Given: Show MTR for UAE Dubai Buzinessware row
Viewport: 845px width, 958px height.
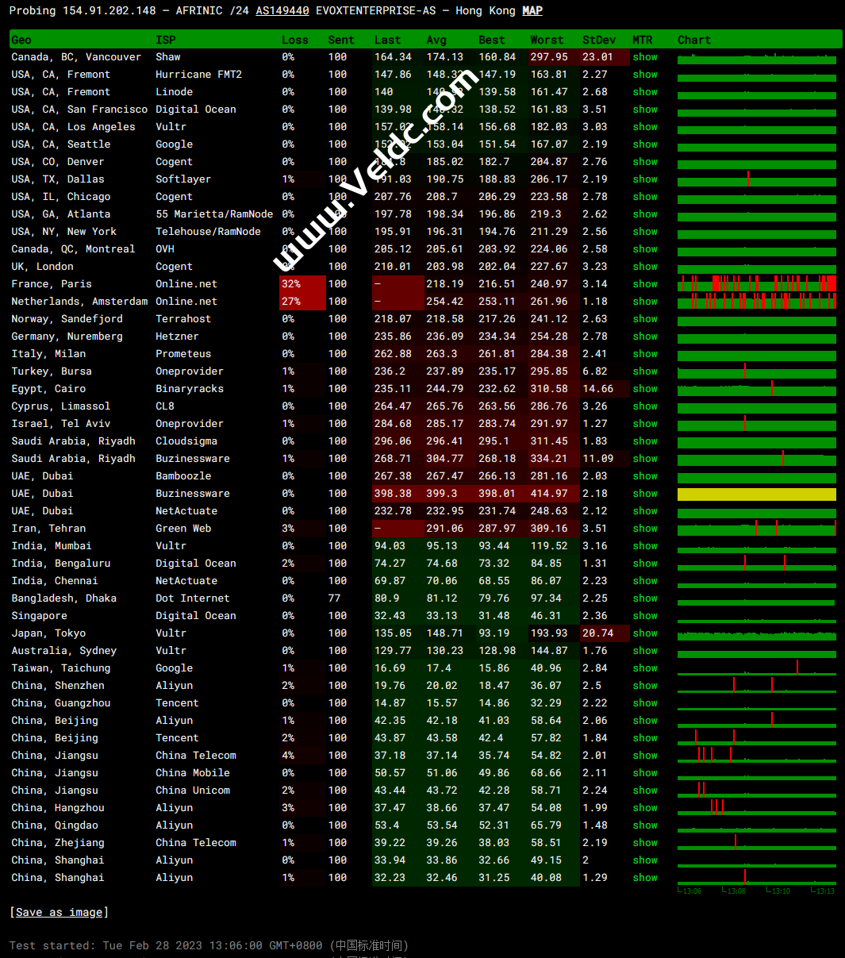Looking at the screenshot, I should tap(645, 494).
